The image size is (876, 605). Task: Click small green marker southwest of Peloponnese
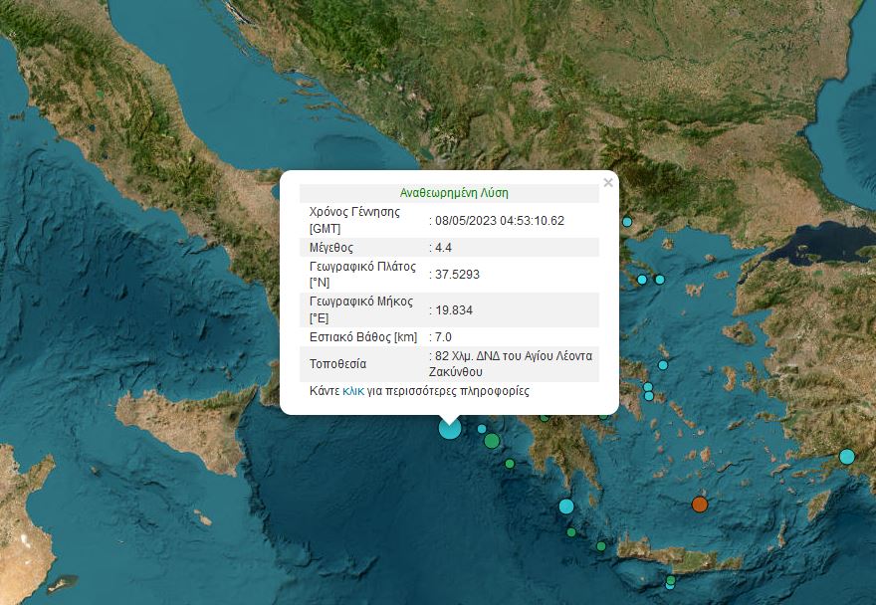pos(510,464)
